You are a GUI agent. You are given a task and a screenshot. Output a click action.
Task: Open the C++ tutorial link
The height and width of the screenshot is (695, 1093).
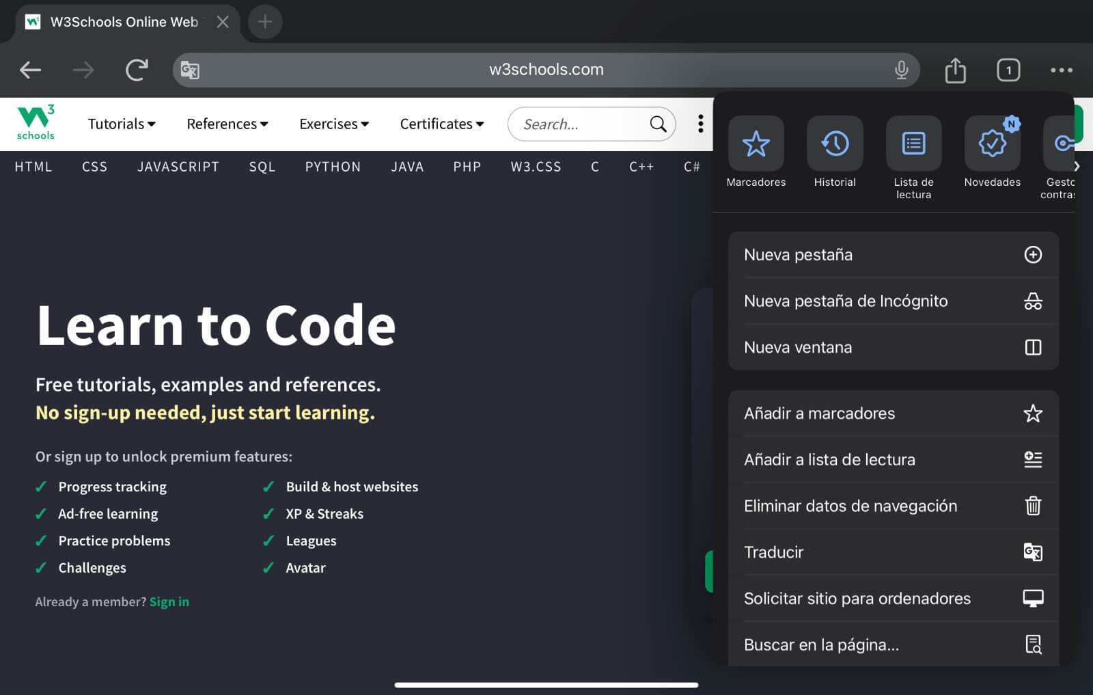tap(641, 167)
